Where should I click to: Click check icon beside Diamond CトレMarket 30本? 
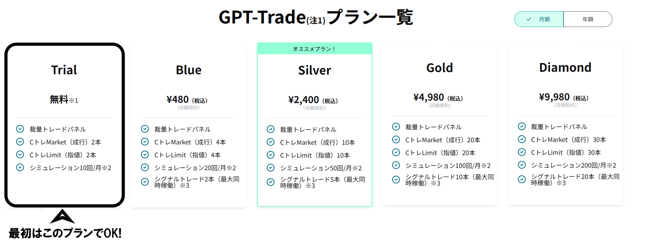[522, 139]
